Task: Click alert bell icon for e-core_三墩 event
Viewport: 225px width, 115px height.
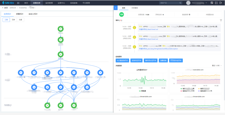Action: tap(135, 27)
